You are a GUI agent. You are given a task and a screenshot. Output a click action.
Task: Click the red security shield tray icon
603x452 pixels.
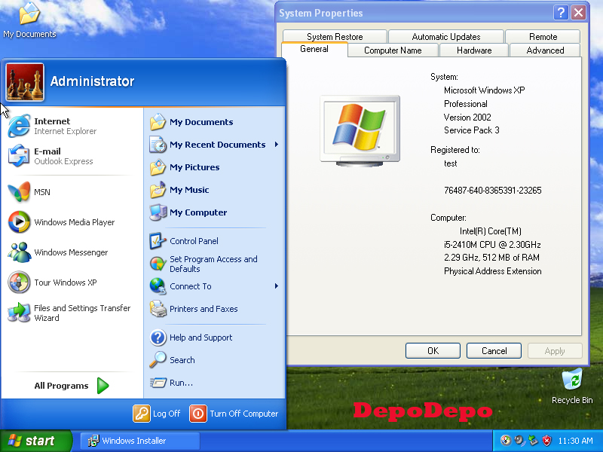point(546,441)
